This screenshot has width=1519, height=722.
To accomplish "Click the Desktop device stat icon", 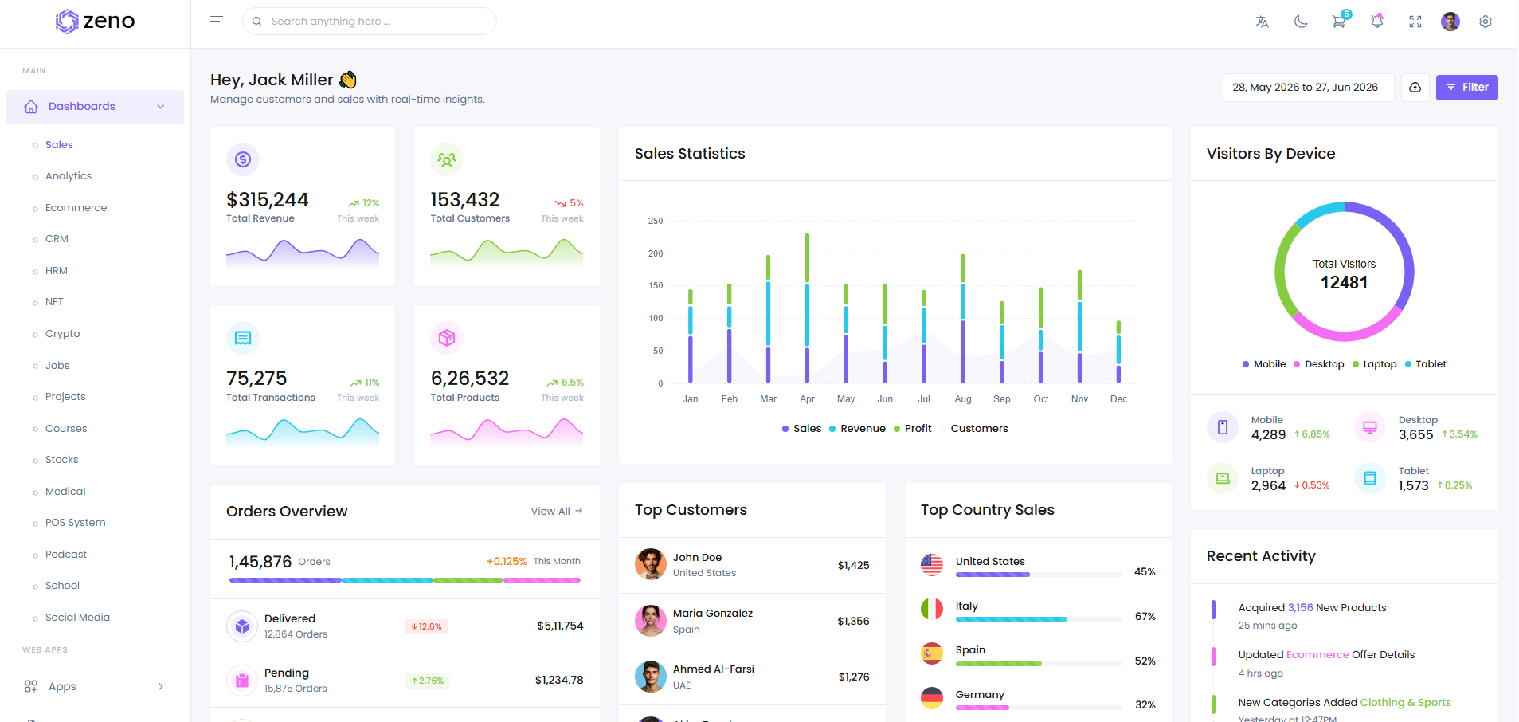I will (x=1370, y=427).
